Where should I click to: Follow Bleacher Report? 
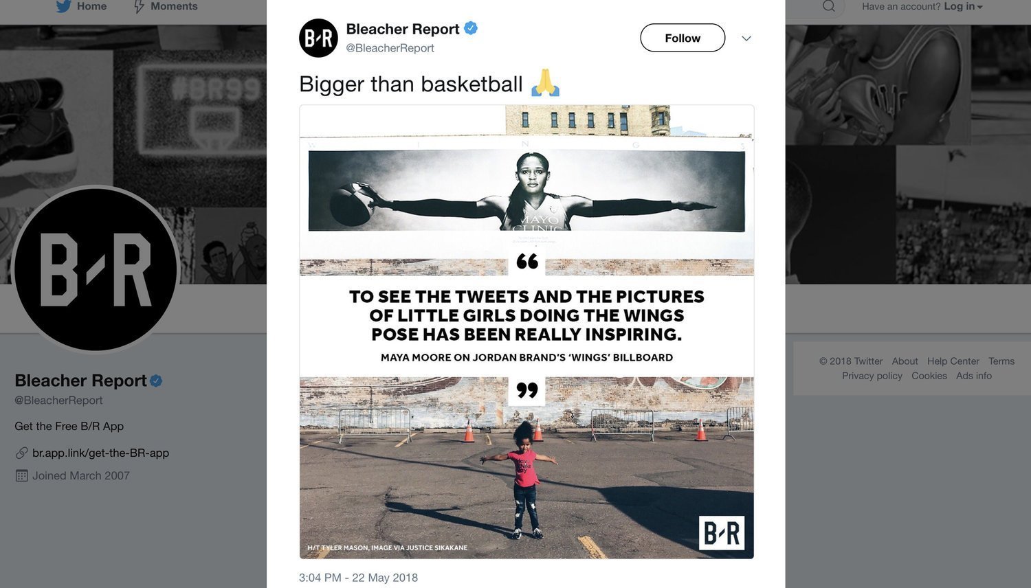pos(683,38)
